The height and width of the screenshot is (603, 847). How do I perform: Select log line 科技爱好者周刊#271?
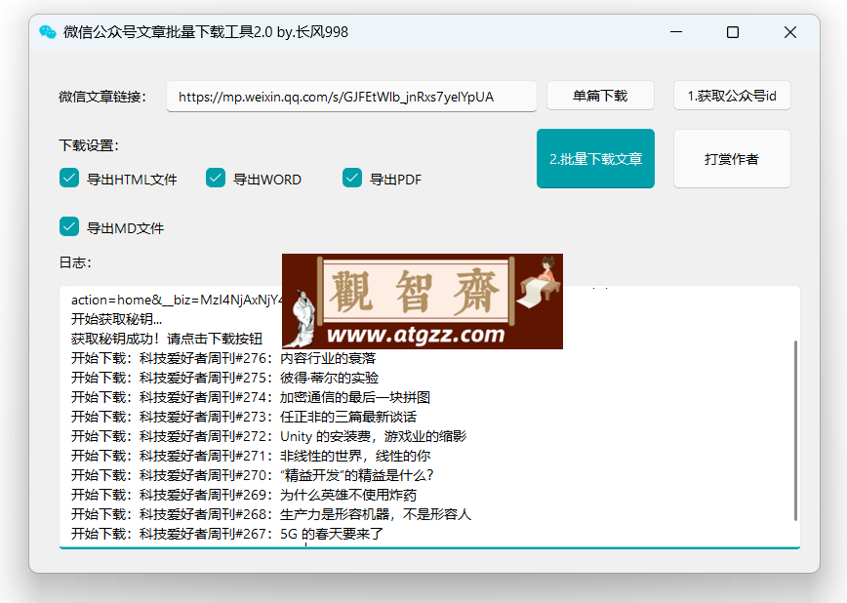[x=251, y=456]
